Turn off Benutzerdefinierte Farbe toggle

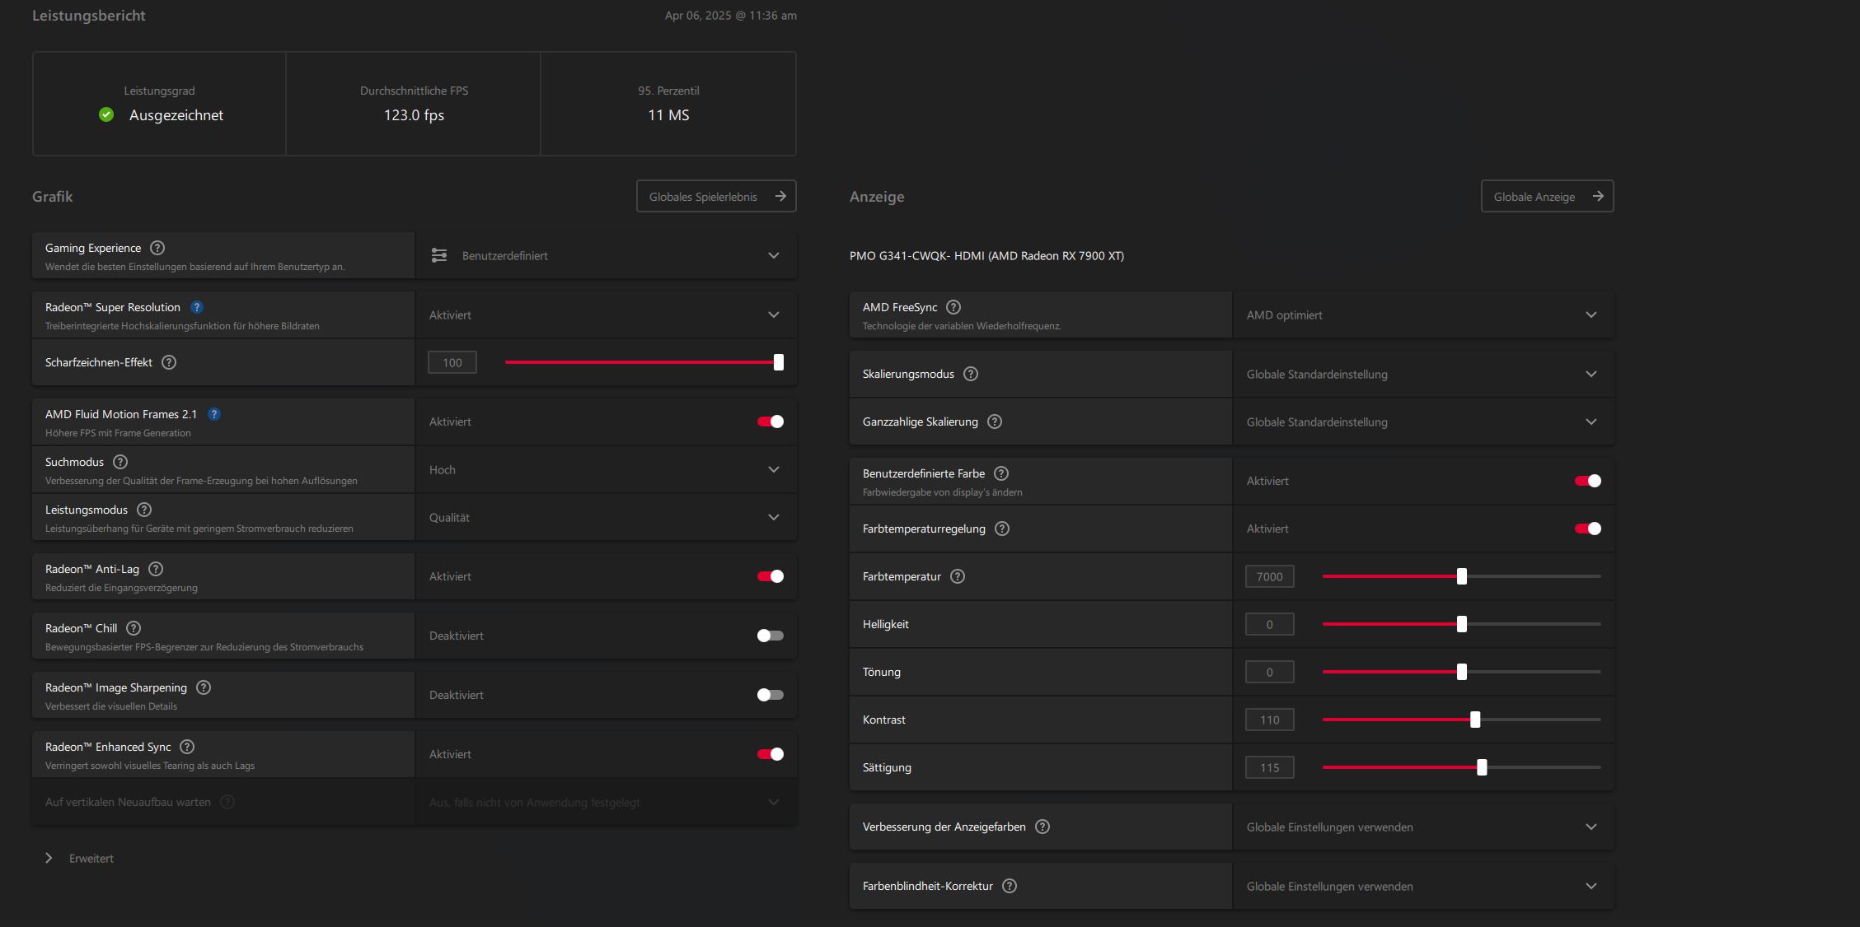point(1588,481)
